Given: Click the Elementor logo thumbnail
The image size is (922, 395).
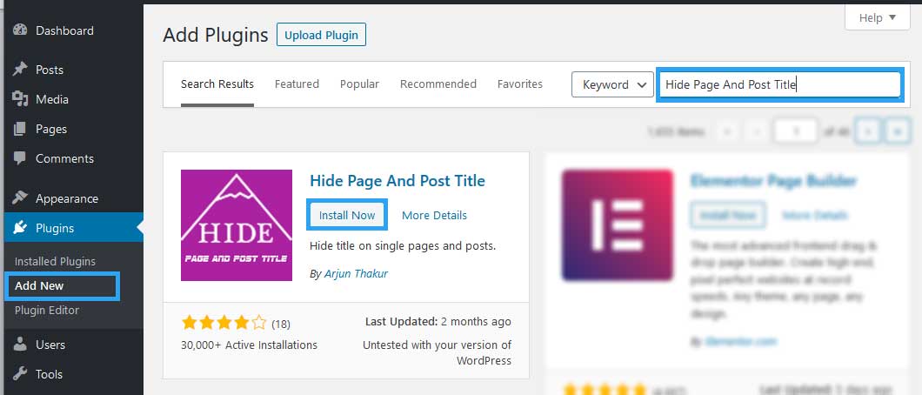Looking at the screenshot, I should coord(618,225).
